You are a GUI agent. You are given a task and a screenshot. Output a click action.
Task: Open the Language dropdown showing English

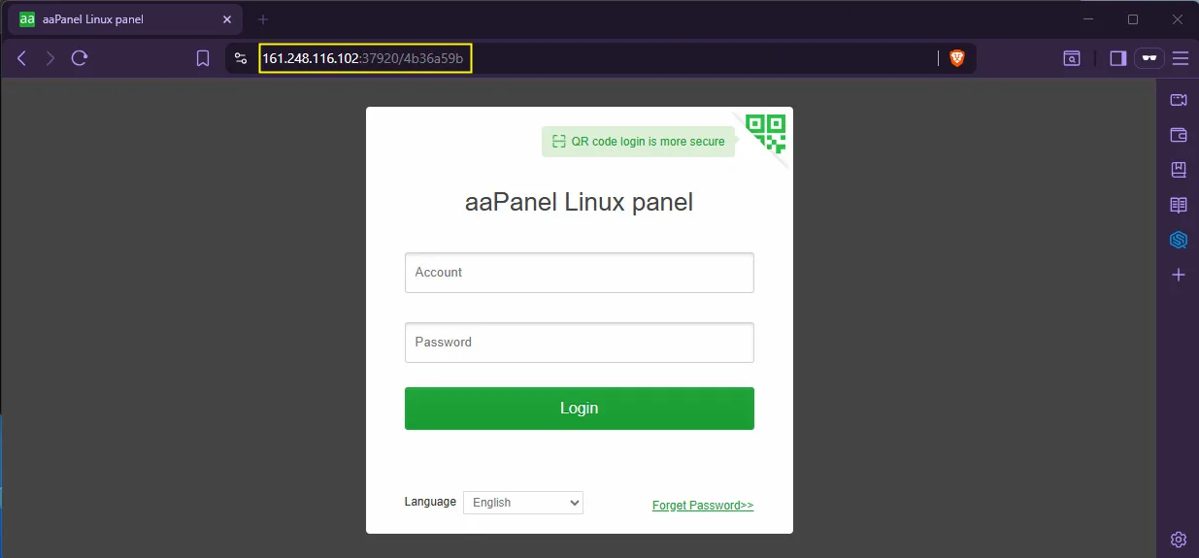[x=523, y=503]
